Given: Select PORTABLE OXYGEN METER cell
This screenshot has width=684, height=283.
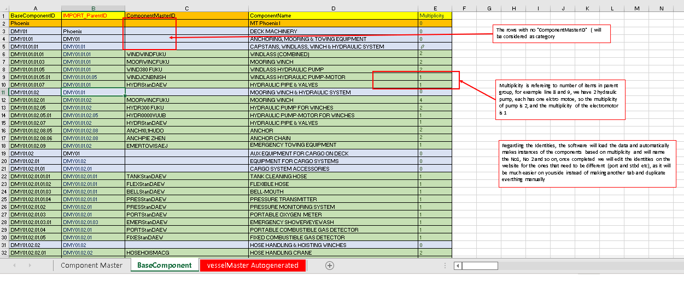Looking at the screenshot, I should coord(333,214).
